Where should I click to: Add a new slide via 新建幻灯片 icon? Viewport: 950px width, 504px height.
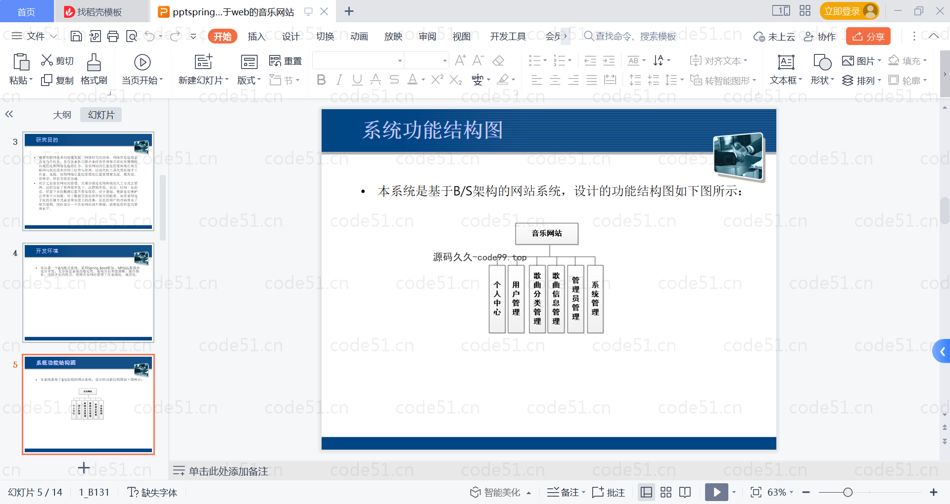pyautogui.click(x=203, y=62)
